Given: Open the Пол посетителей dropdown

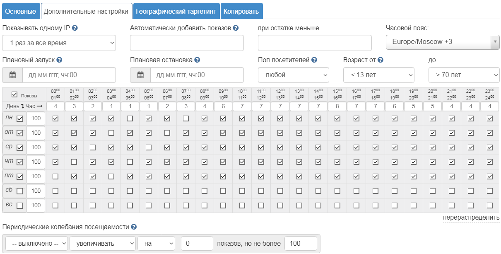Looking at the screenshot, I should [293, 75].
